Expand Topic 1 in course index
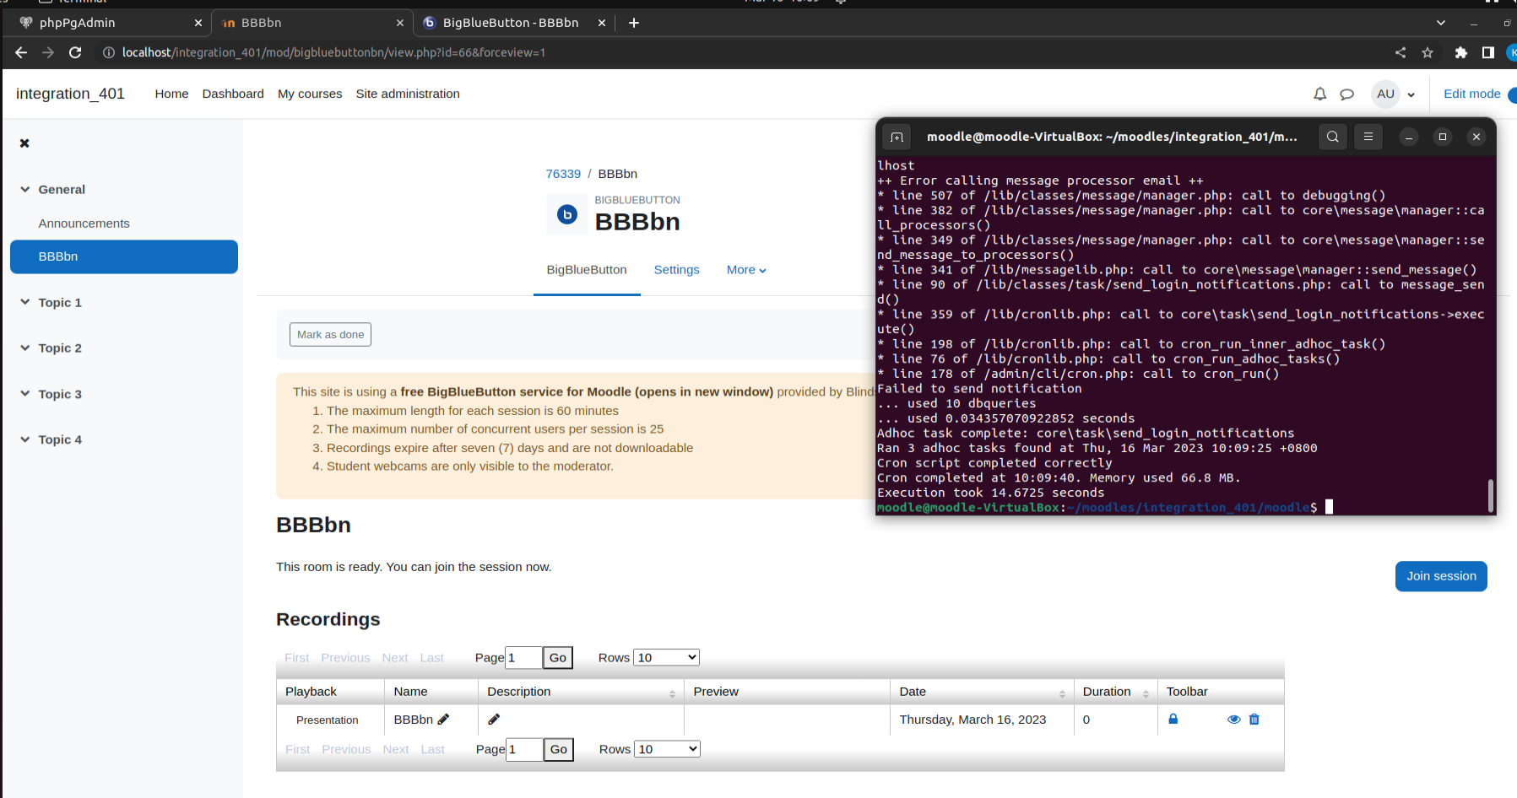Image resolution: width=1517 pixels, height=798 pixels. (25, 302)
